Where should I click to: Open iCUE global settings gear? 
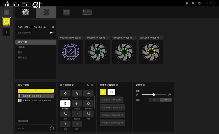199,3
